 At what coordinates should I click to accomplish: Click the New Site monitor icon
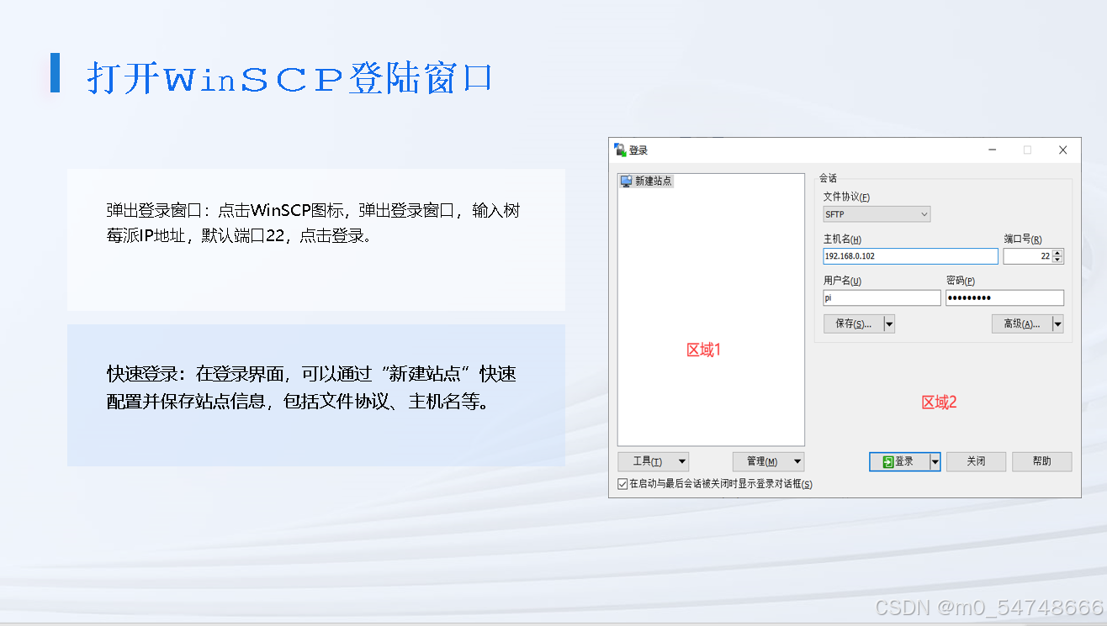[626, 181]
